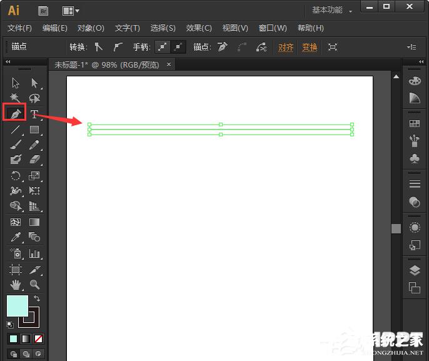Screen dimensions: 429x361
Task: Open the 基本功能 workspace dropdown
Action: point(332,10)
